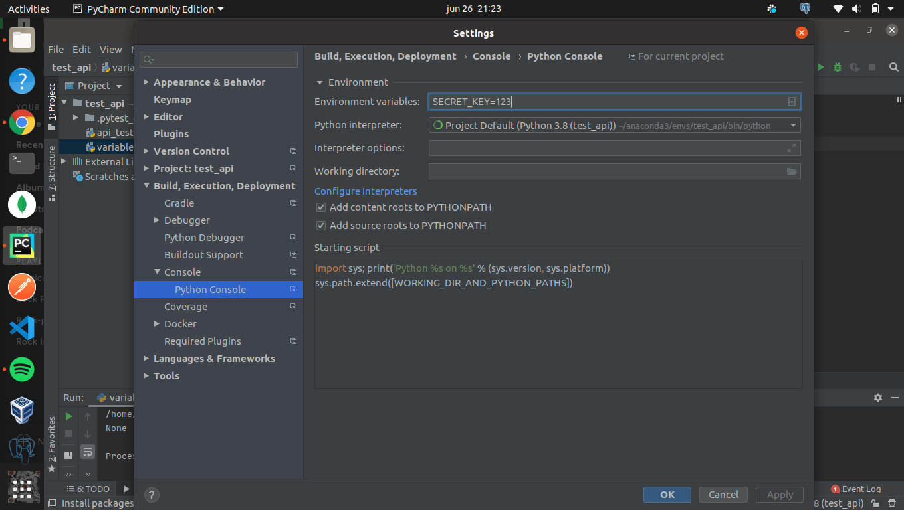Viewport: 904px width, 510px height.
Task: Open the Edit menu
Action: 82,50
